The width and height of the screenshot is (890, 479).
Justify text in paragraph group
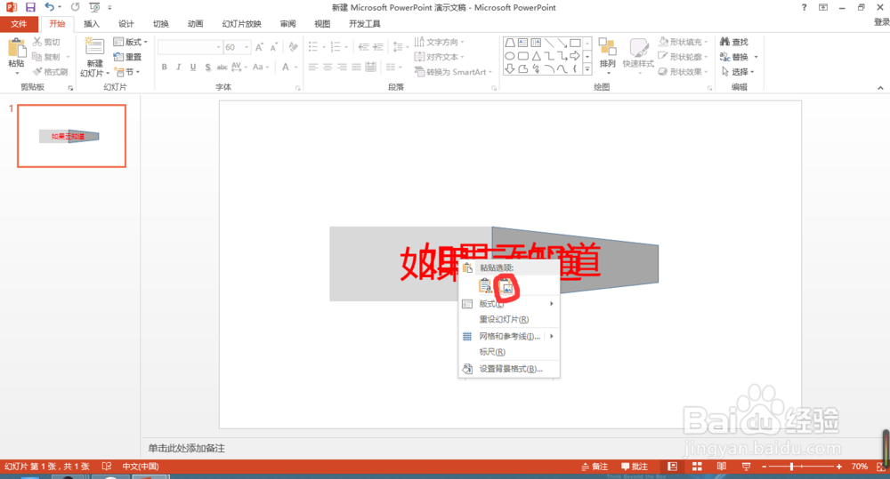356,67
